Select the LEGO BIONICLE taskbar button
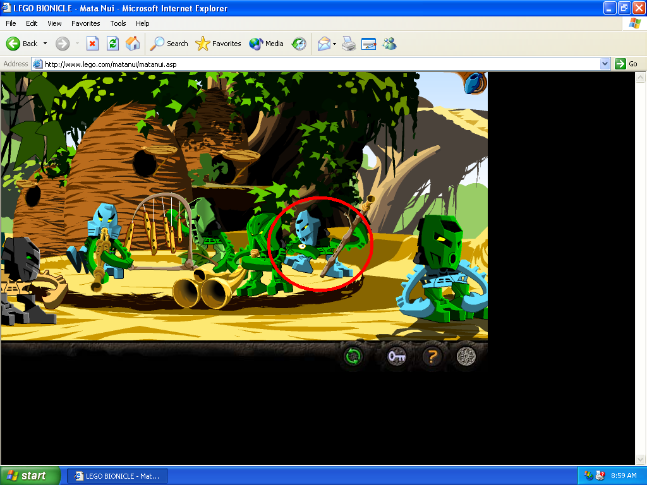 (118, 476)
